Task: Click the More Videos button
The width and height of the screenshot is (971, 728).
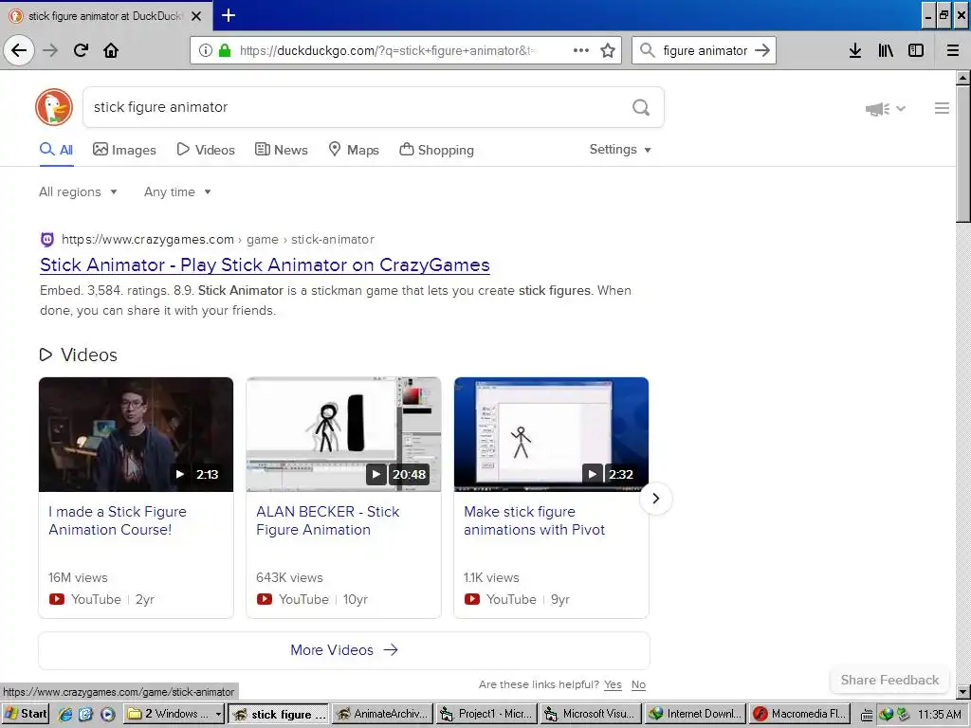Action: pyautogui.click(x=343, y=650)
